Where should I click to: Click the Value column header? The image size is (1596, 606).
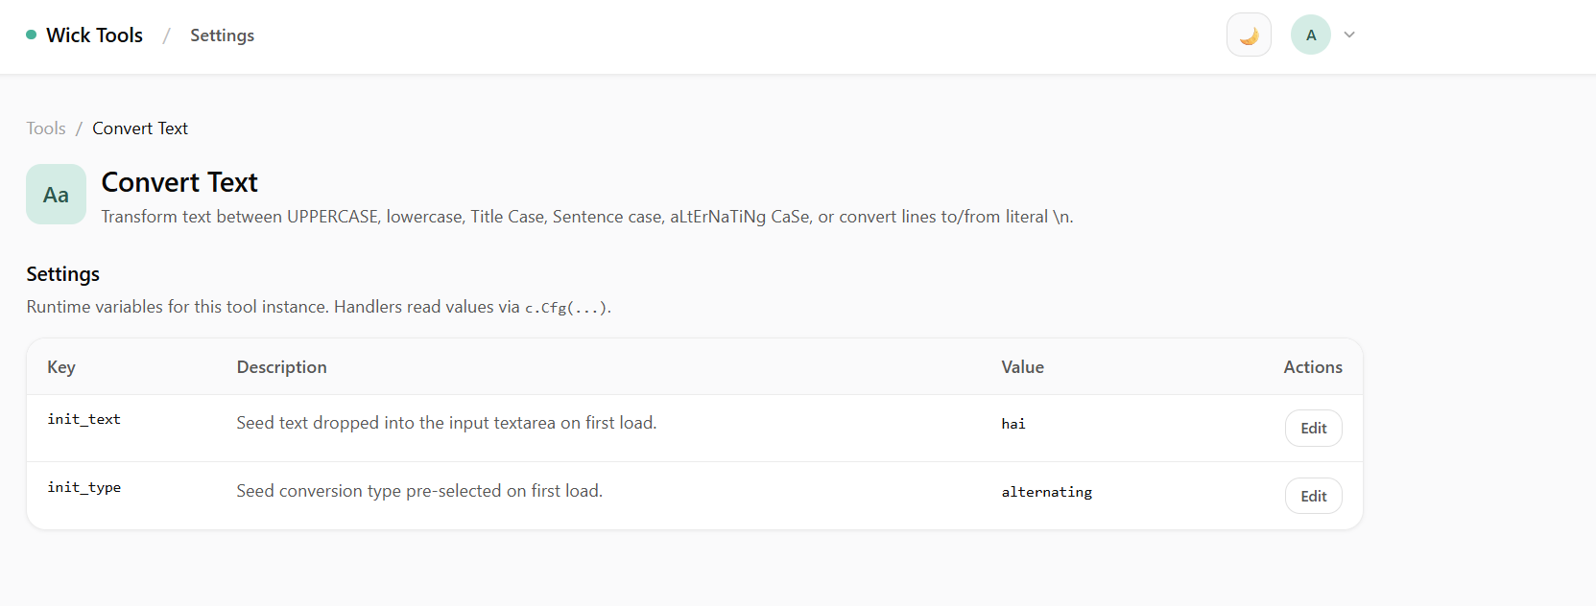(x=1022, y=367)
